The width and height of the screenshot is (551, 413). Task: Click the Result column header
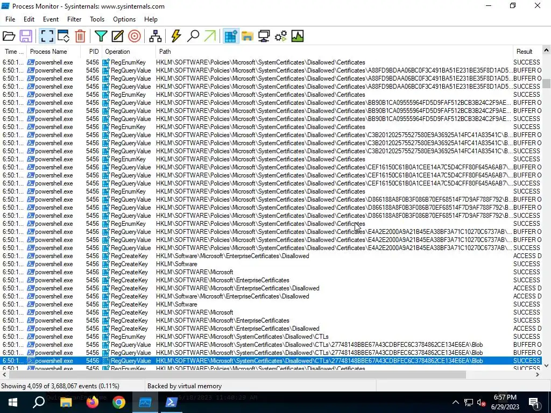pyautogui.click(x=527, y=52)
